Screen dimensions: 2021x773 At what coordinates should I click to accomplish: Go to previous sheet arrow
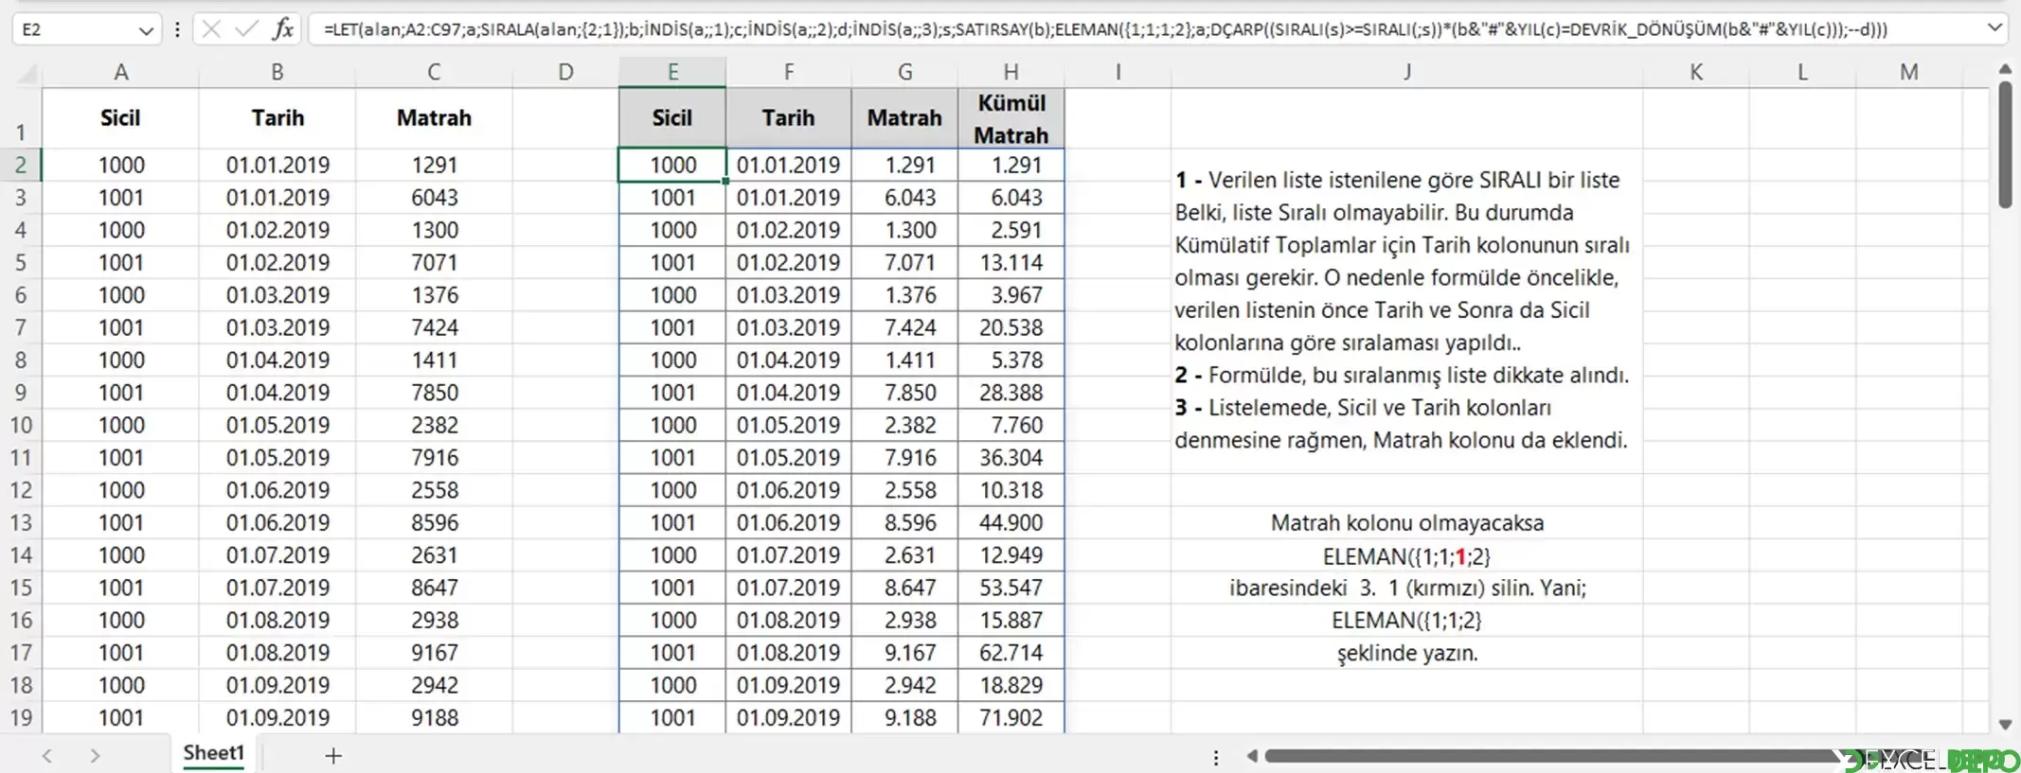tap(46, 755)
